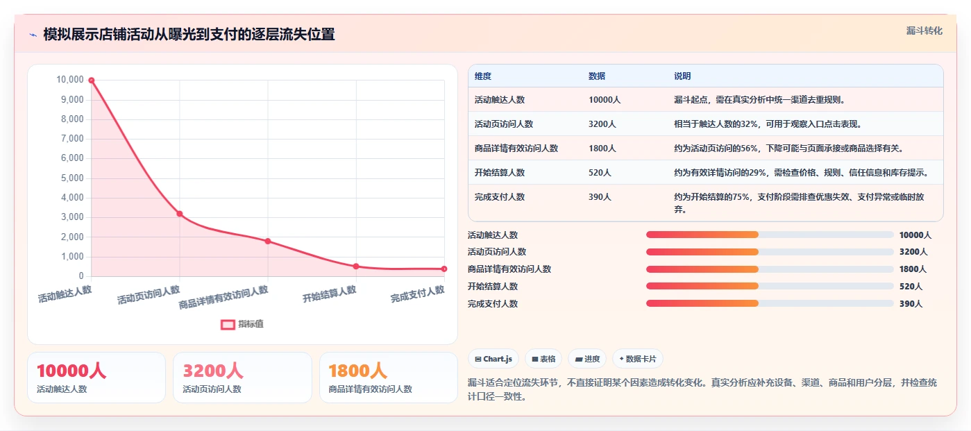Image resolution: width=971 pixels, height=431 pixels.
Task: Click the 完成支付人数 x-axis label
Action: coord(418,294)
